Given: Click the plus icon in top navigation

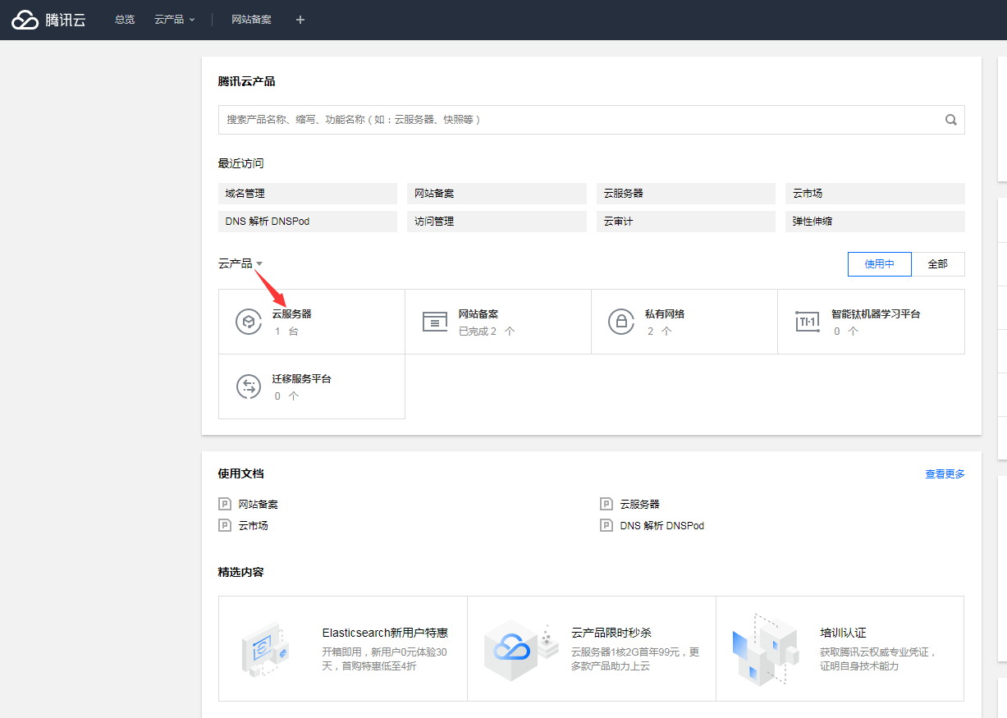Looking at the screenshot, I should tap(300, 20).
